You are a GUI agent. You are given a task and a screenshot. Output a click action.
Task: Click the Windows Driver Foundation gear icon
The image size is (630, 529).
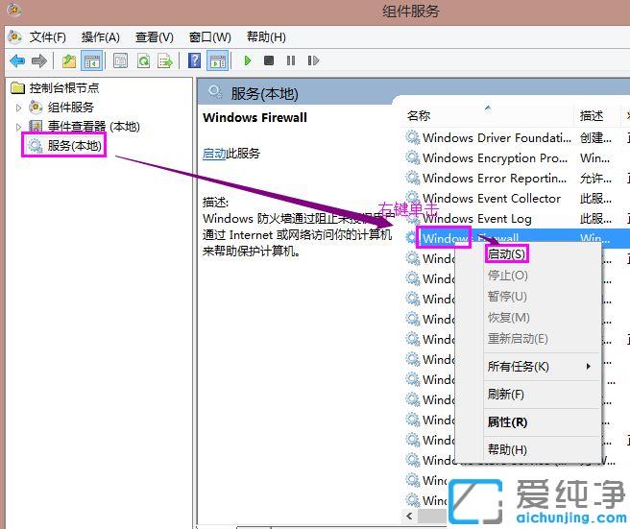click(x=413, y=138)
